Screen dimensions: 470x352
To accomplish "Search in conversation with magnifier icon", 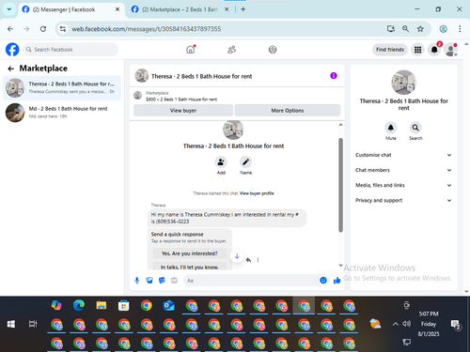I will [x=415, y=128].
